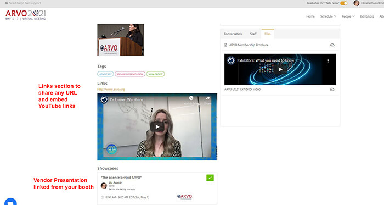The width and height of the screenshot is (384, 205).
Task: Open the www.arvo.org link
Action: 111,90
